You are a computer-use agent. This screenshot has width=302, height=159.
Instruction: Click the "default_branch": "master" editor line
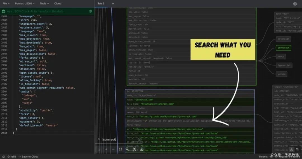click(x=38, y=126)
